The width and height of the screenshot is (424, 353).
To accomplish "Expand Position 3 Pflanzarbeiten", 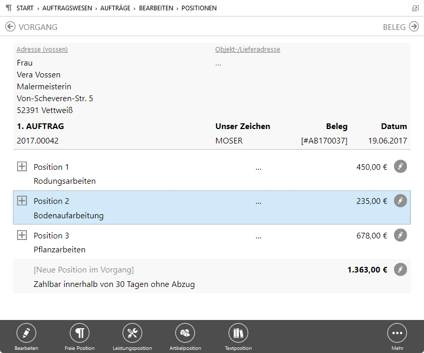I will click(x=22, y=235).
